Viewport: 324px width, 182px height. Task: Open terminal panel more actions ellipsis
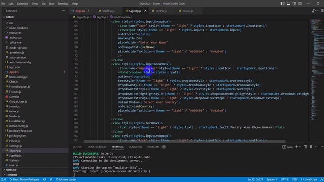click(317, 147)
